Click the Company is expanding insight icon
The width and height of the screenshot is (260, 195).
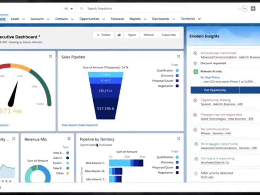[195, 159]
